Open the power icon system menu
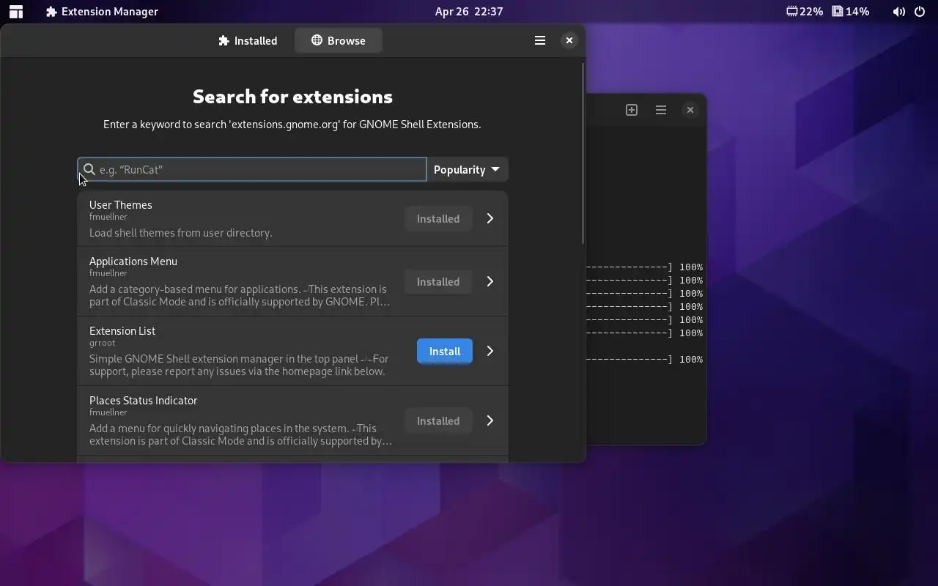Image resolution: width=938 pixels, height=586 pixels. tap(920, 12)
